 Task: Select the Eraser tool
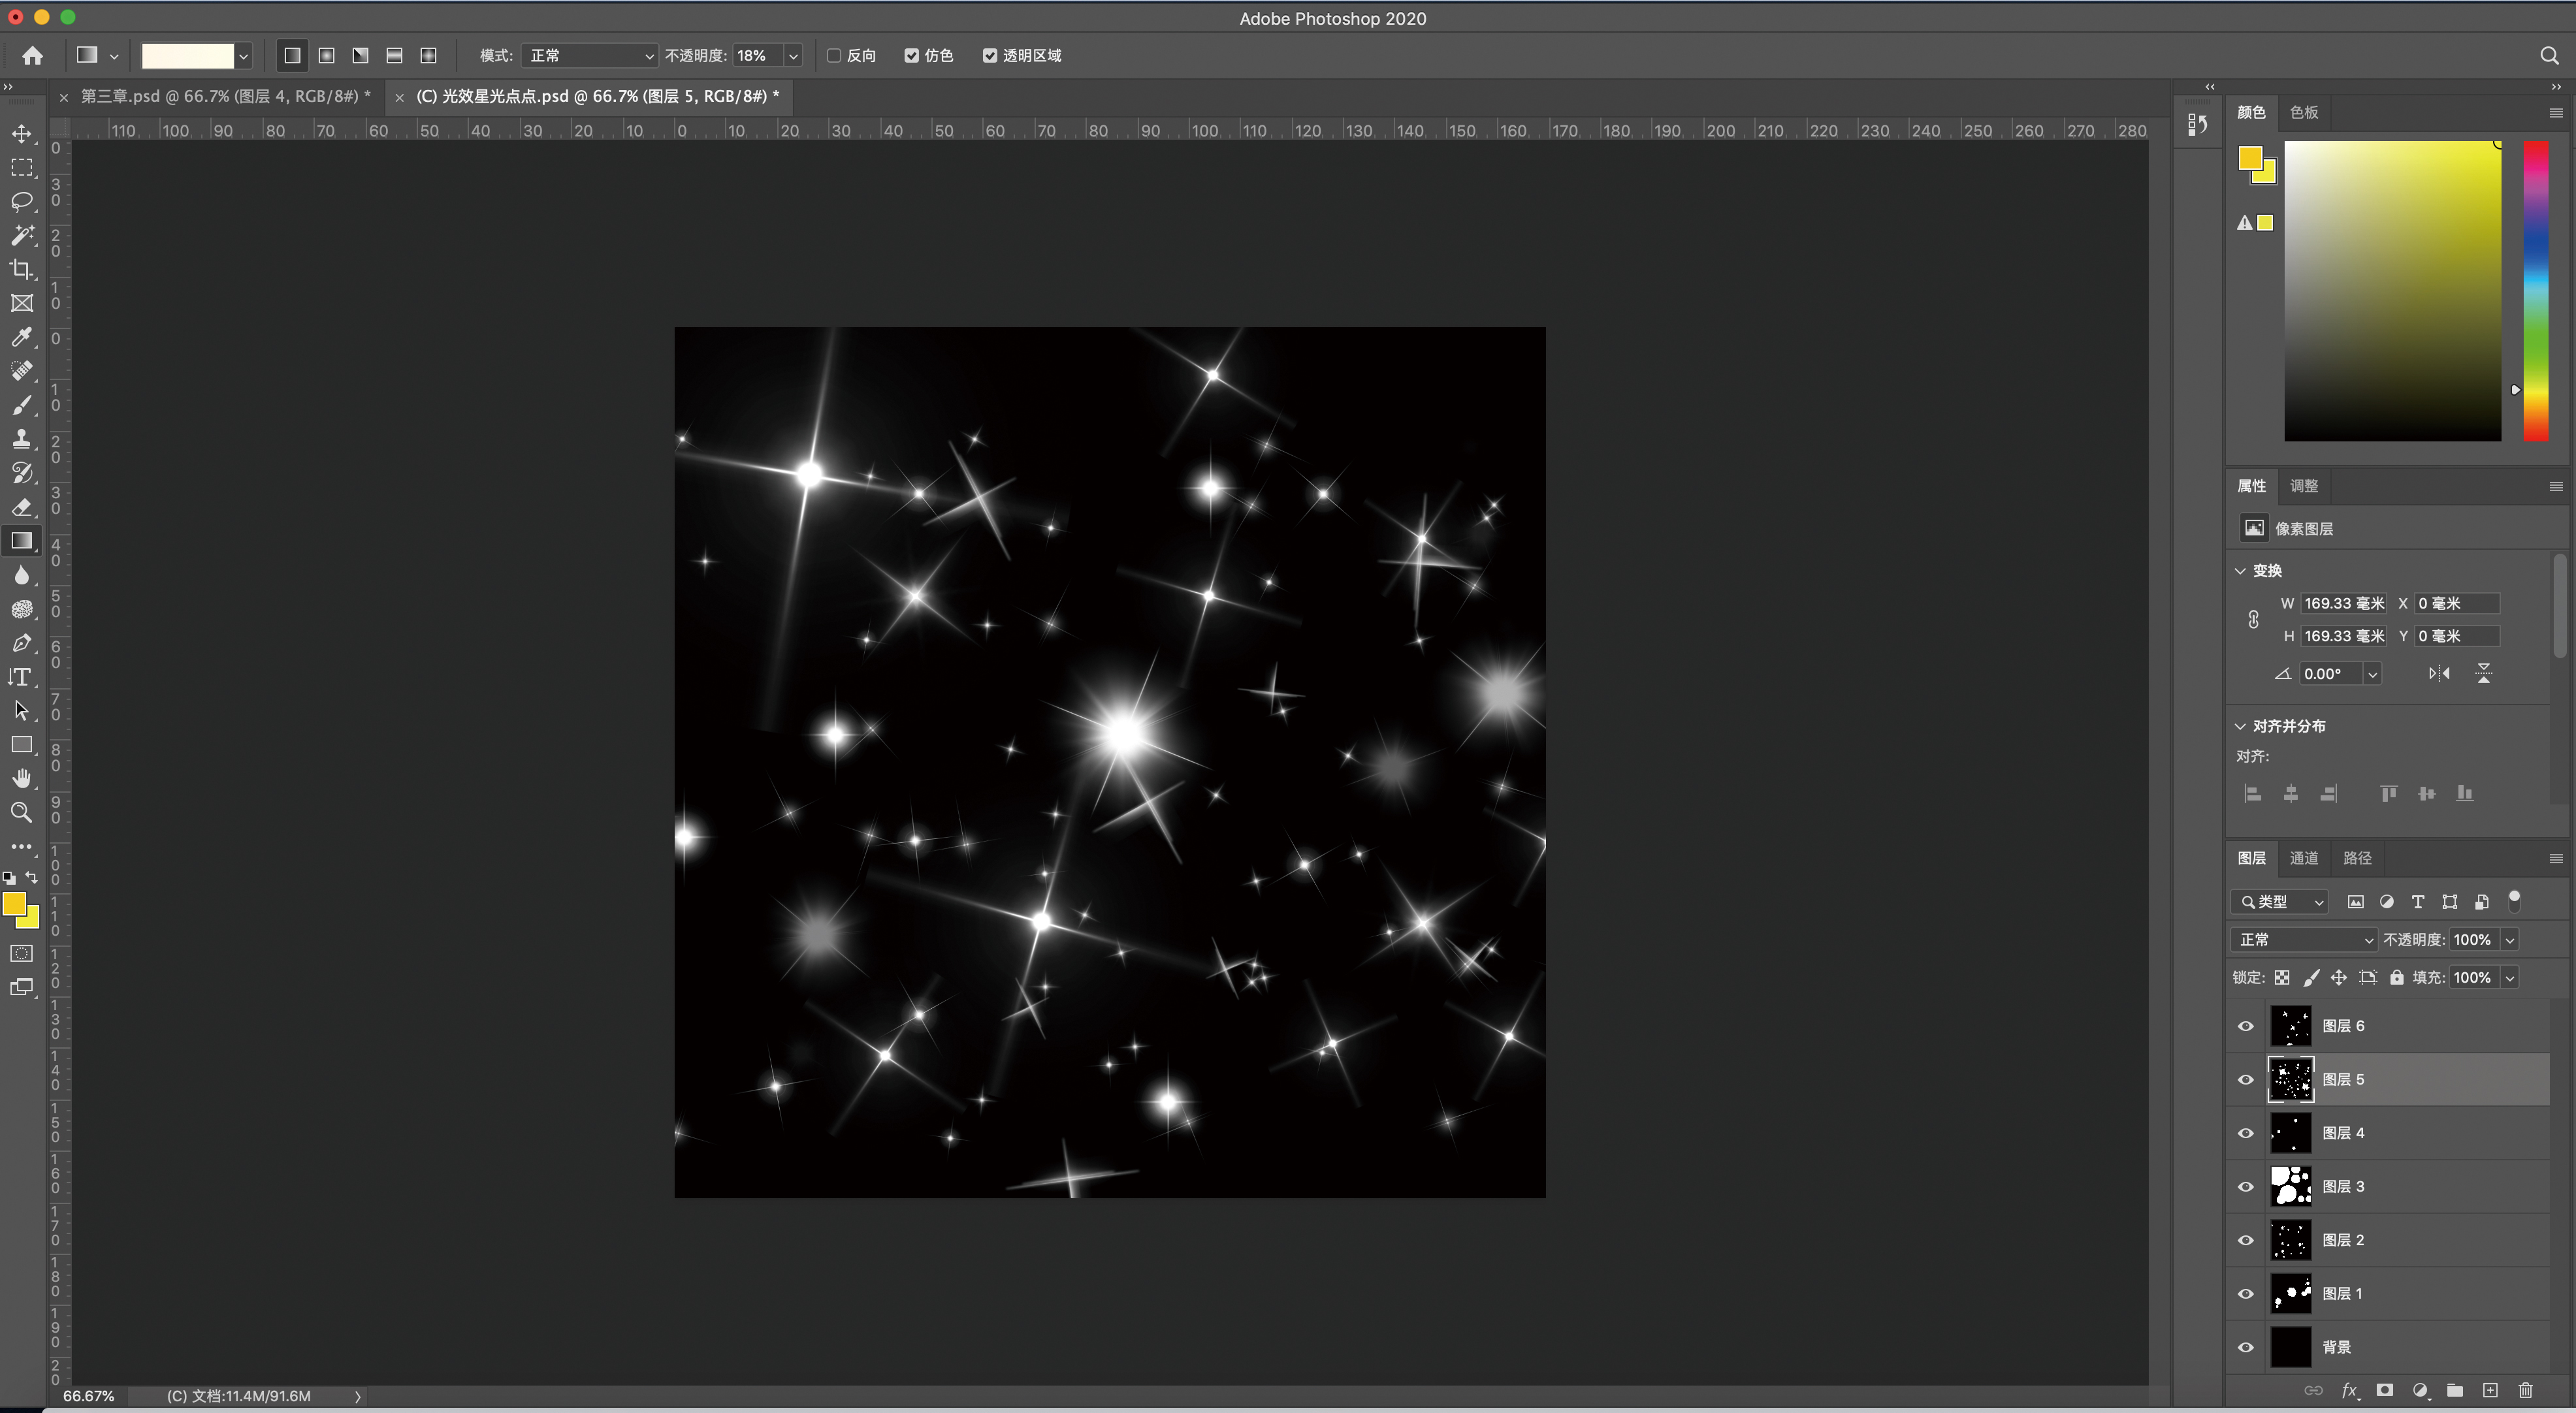21,507
